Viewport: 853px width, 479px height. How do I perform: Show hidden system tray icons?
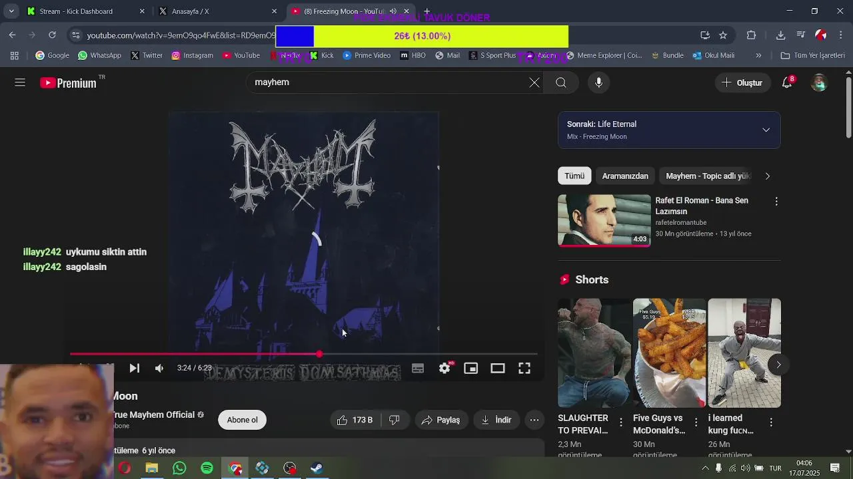click(705, 468)
